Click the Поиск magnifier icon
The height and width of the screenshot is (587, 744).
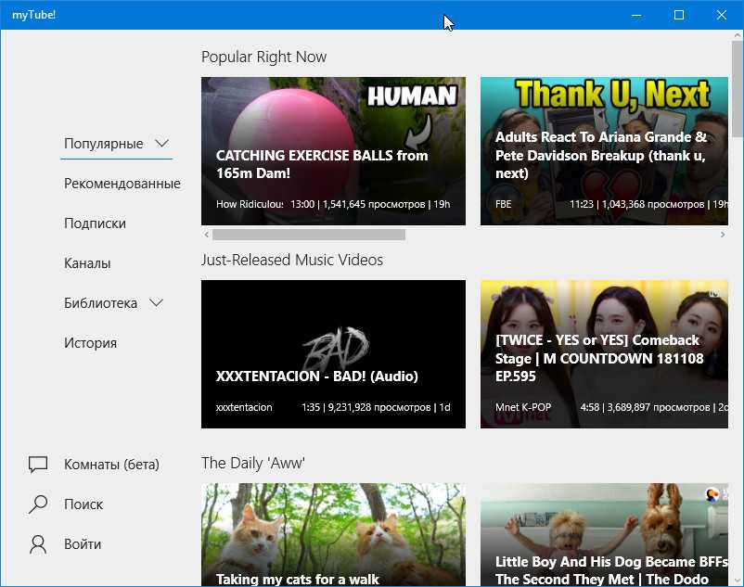38,504
